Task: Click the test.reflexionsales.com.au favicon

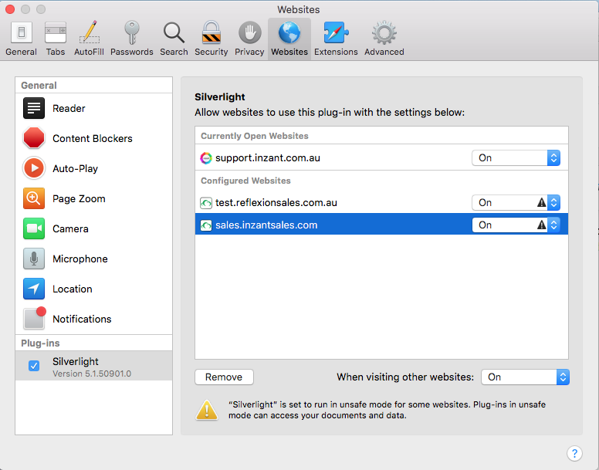Action: [206, 203]
